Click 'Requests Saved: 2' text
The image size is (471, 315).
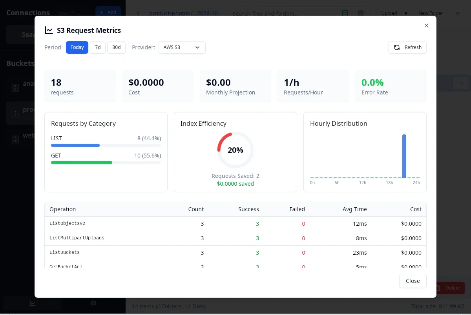click(x=235, y=176)
